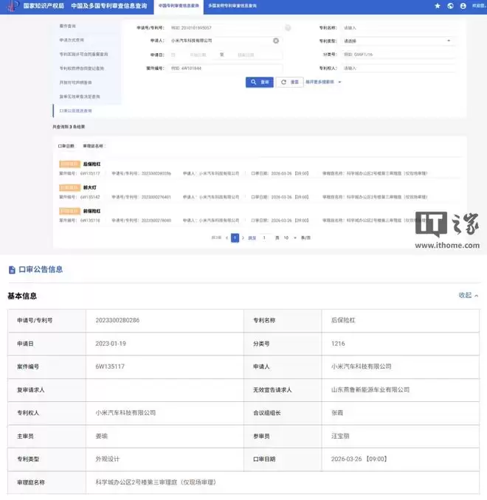This screenshot has width=487, height=500.
Task: Click the help icon beside 申请号/专利号 field
Action: (288, 27)
